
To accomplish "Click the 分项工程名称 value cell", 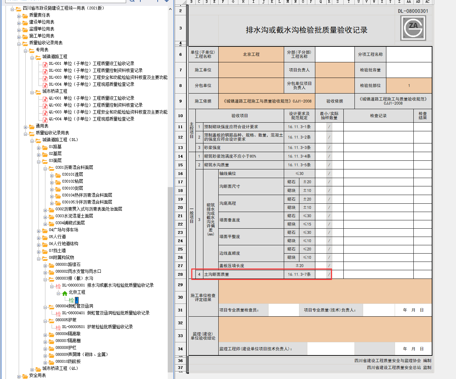I will click(x=409, y=54).
